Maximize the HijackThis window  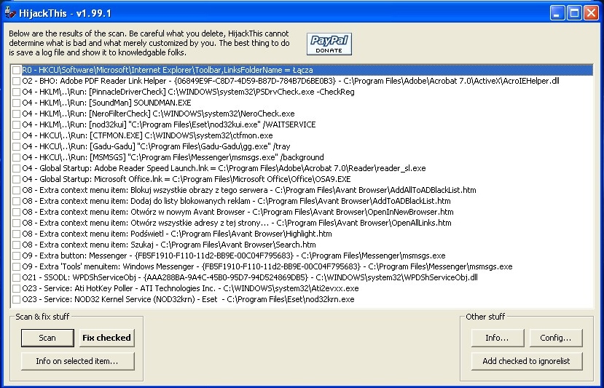pos(574,12)
